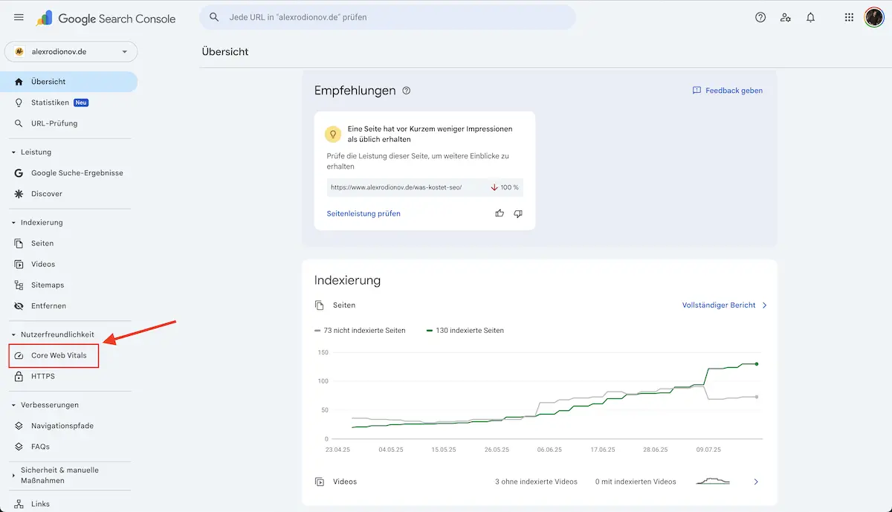Collapse the Verbesserungen section
The height and width of the screenshot is (512, 892).
[x=13, y=406]
